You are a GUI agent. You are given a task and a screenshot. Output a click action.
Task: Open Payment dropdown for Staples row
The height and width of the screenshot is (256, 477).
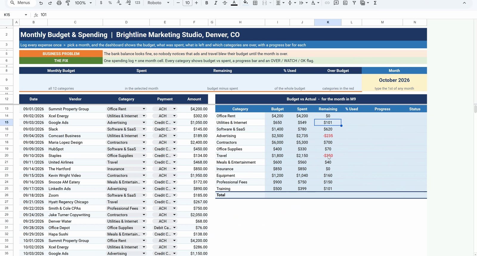[174, 156]
